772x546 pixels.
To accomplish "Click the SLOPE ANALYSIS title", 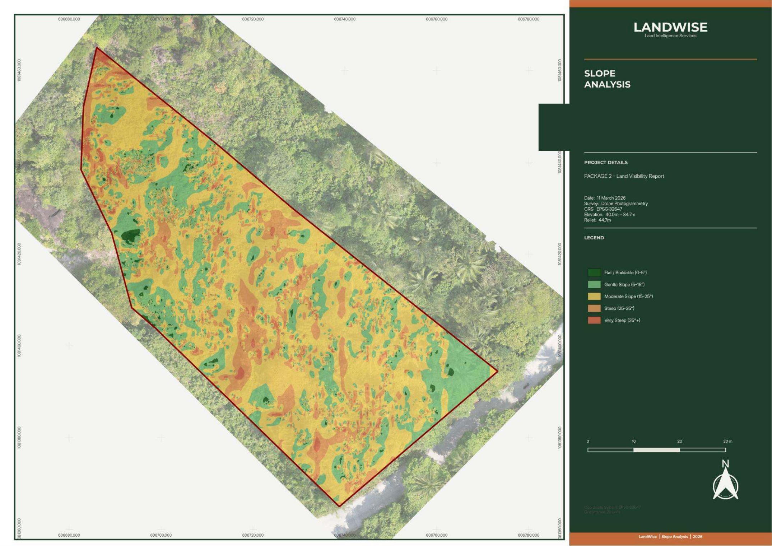I will (607, 79).
